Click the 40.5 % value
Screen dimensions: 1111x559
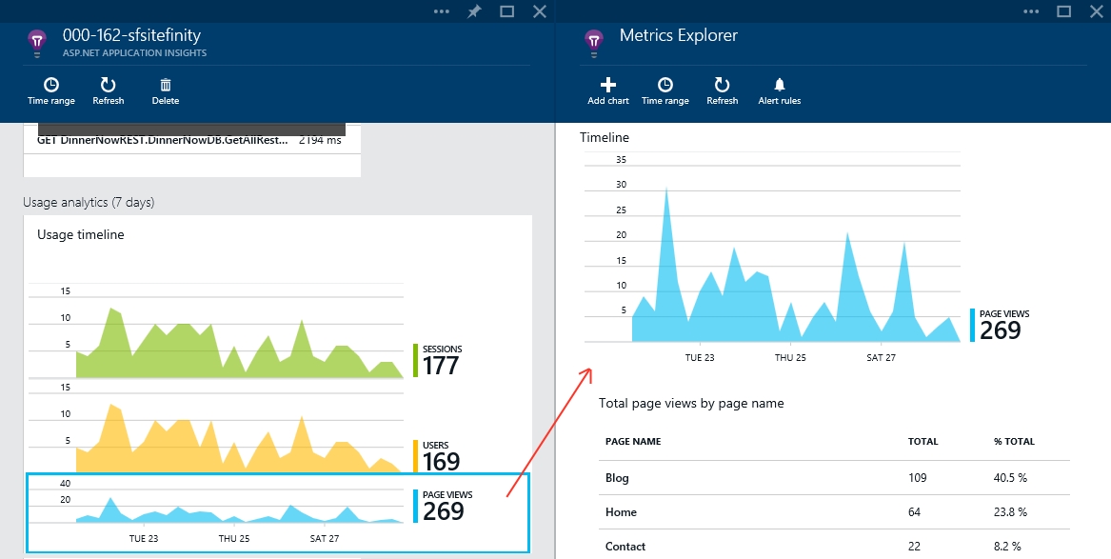(x=1010, y=478)
